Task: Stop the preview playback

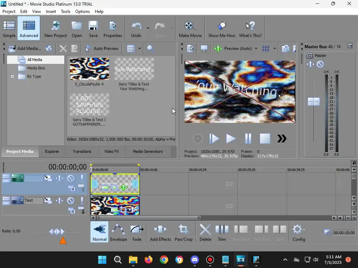Action: 265,139
